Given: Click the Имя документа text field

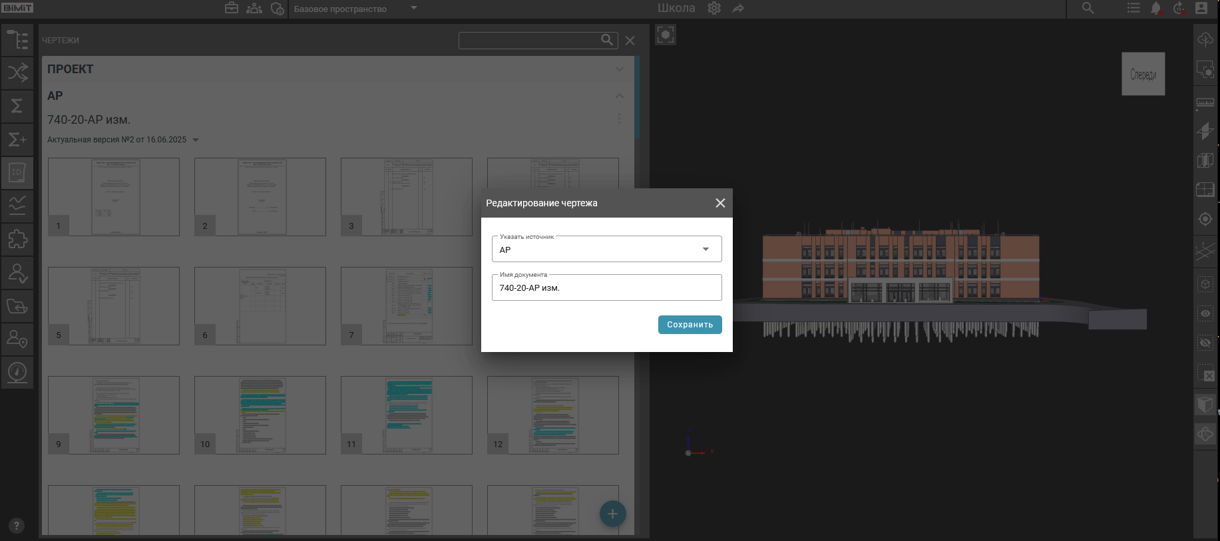Looking at the screenshot, I should (x=606, y=288).
